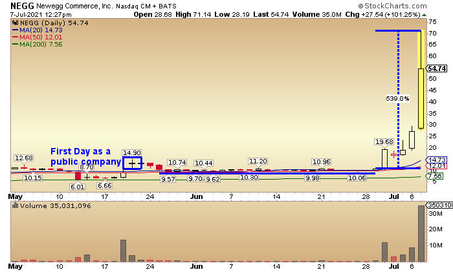Viewport: 453px width, 272px height.
Task: Click the 12.68 price label
Action: click(24, 158)
